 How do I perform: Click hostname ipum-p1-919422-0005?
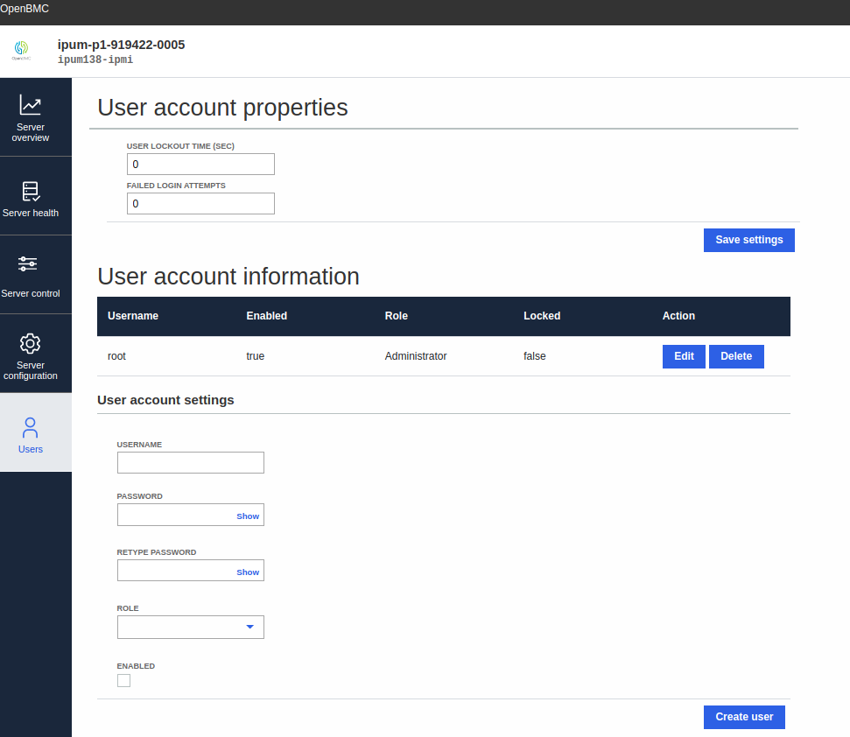point(121,45)
